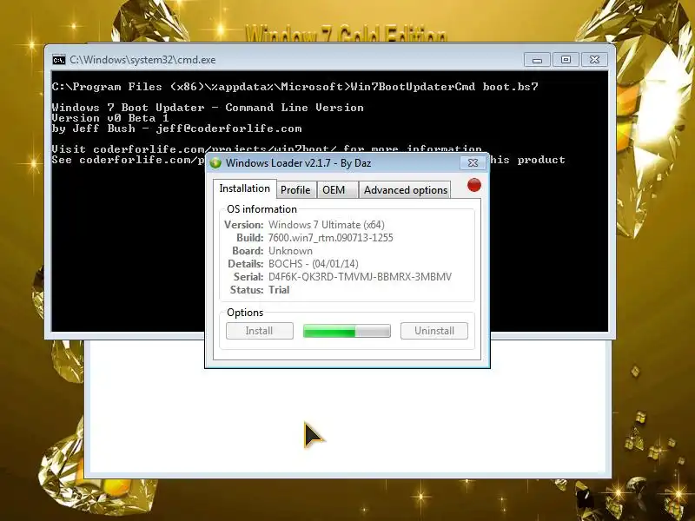
Task: Minimize the cmd.exe window
Action: [537, 60]
